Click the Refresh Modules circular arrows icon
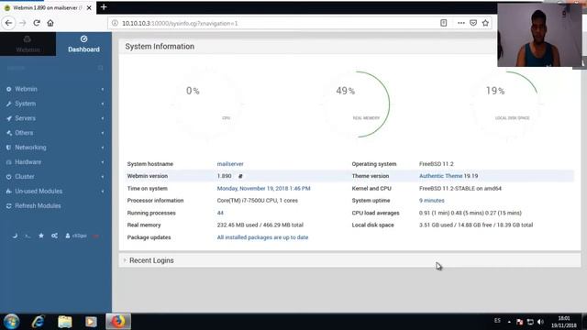Screen dimensions: 587x330 click(x=8, y=205)
